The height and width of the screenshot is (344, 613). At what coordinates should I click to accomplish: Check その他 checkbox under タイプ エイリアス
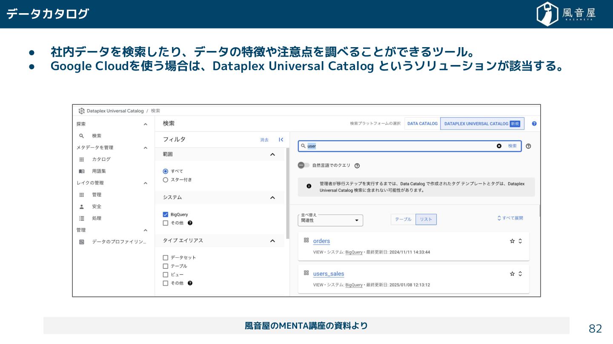166,283
